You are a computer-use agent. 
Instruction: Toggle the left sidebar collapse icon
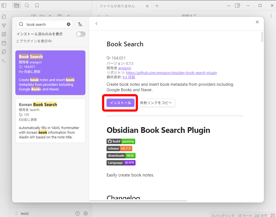(4, 6)
